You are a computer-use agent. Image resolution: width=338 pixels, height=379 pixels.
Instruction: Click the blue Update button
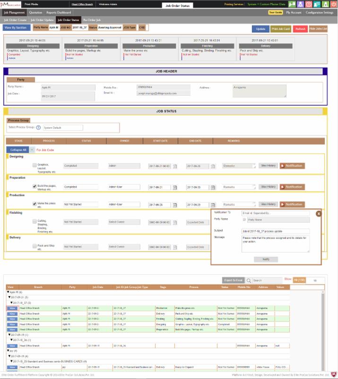[260, 29]
